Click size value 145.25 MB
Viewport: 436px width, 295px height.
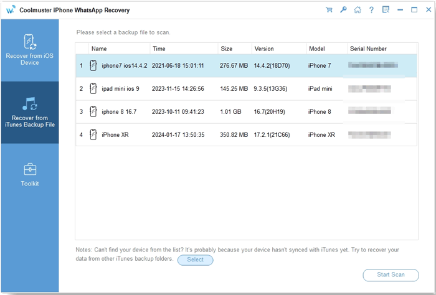point(234,88)
